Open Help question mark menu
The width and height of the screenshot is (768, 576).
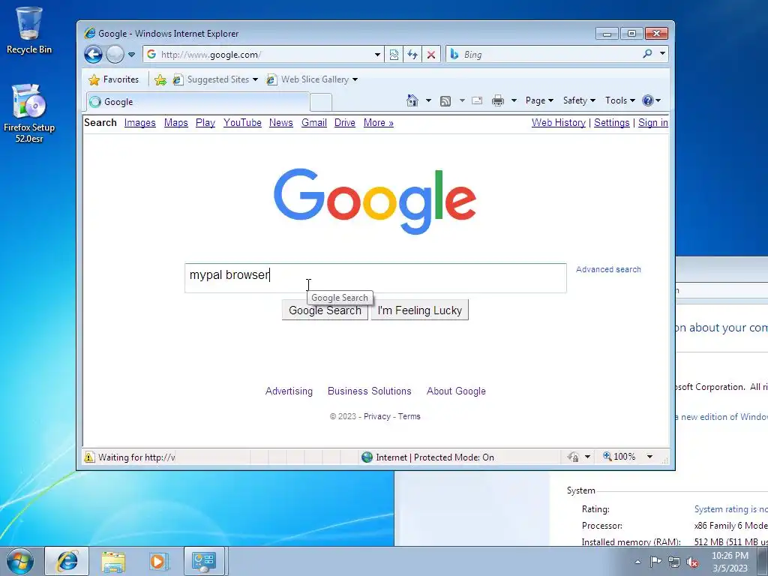(x=651, y=100)
